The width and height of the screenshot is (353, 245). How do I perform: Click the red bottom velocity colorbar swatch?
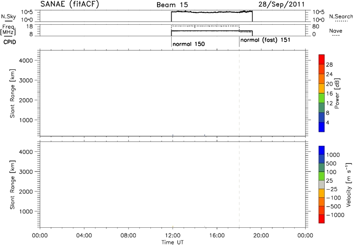coord(322,219)
